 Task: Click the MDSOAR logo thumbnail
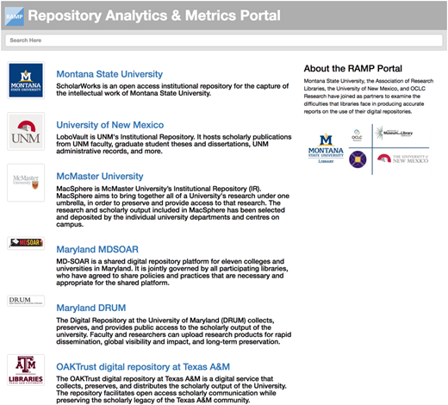tap(26, 243)
